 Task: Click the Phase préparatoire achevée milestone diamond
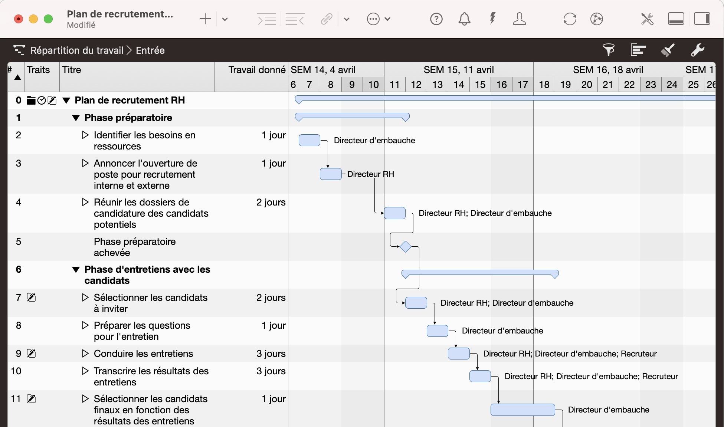point(405,247)
